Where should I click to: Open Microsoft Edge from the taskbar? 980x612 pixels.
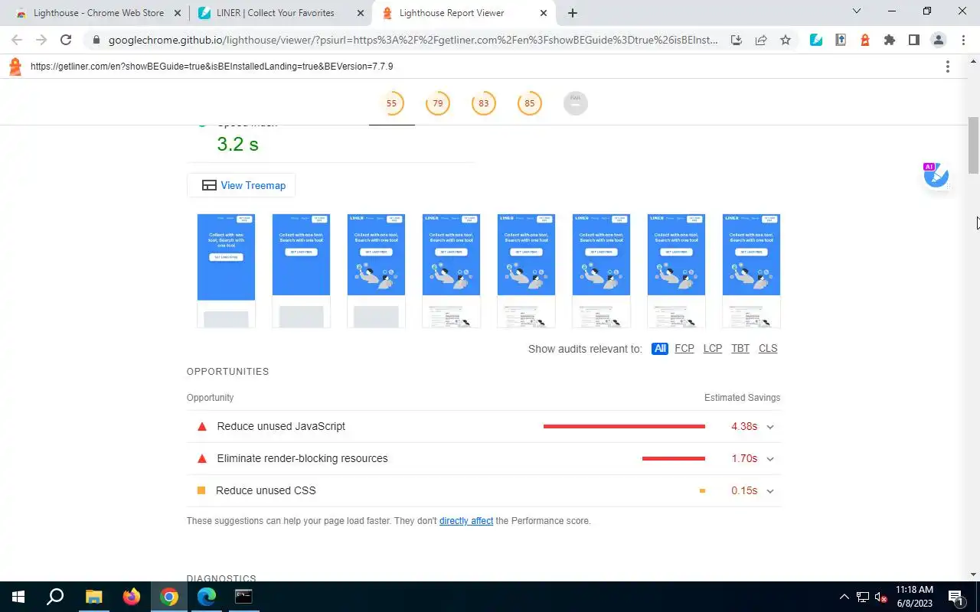tap(207, 597)
